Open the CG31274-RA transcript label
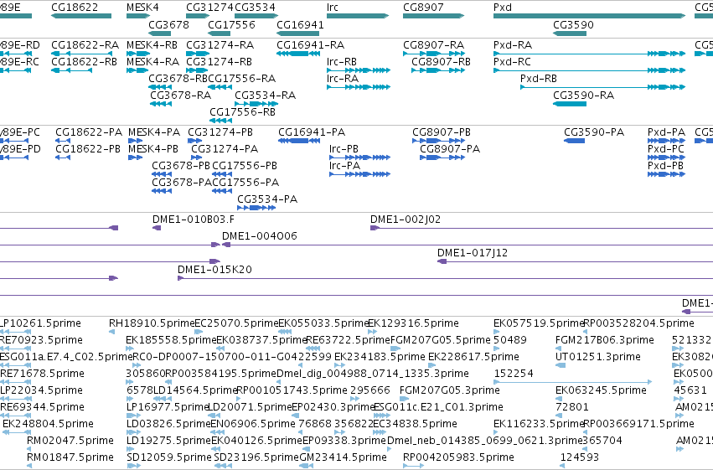This screenshot has height=470, width=713. click(220, 45)
